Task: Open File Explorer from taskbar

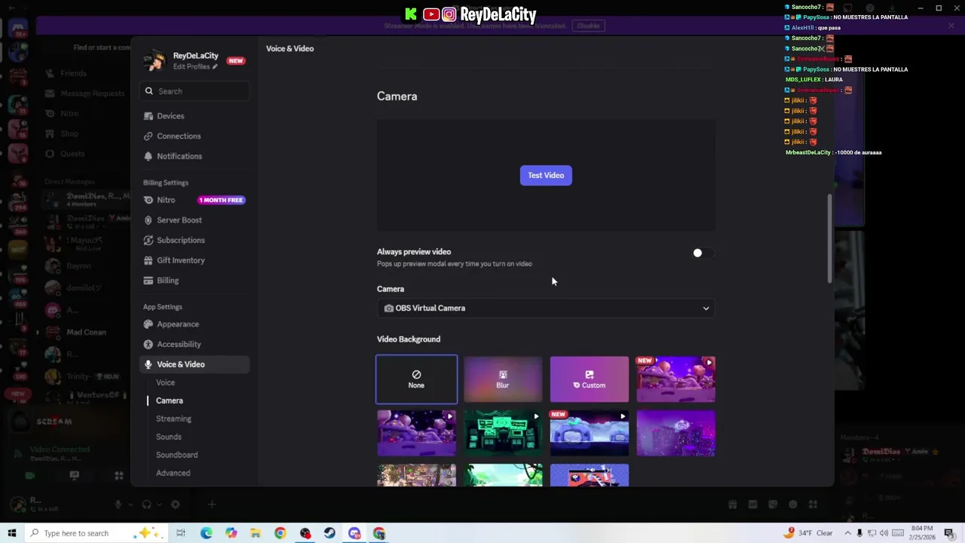Action: tap(256, 533)
